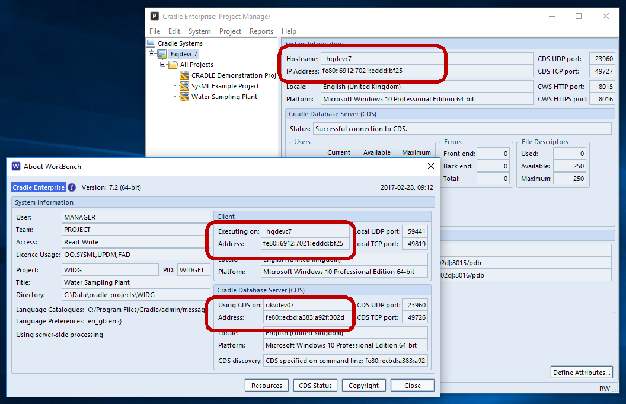The image size is (626, 404).
Task: Click the CDS Status button
Action: coord(315,386)
